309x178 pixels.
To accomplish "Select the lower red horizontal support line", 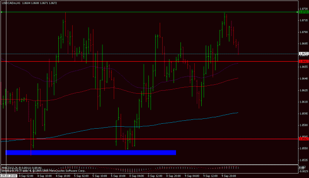I will (x=149, y=139).
